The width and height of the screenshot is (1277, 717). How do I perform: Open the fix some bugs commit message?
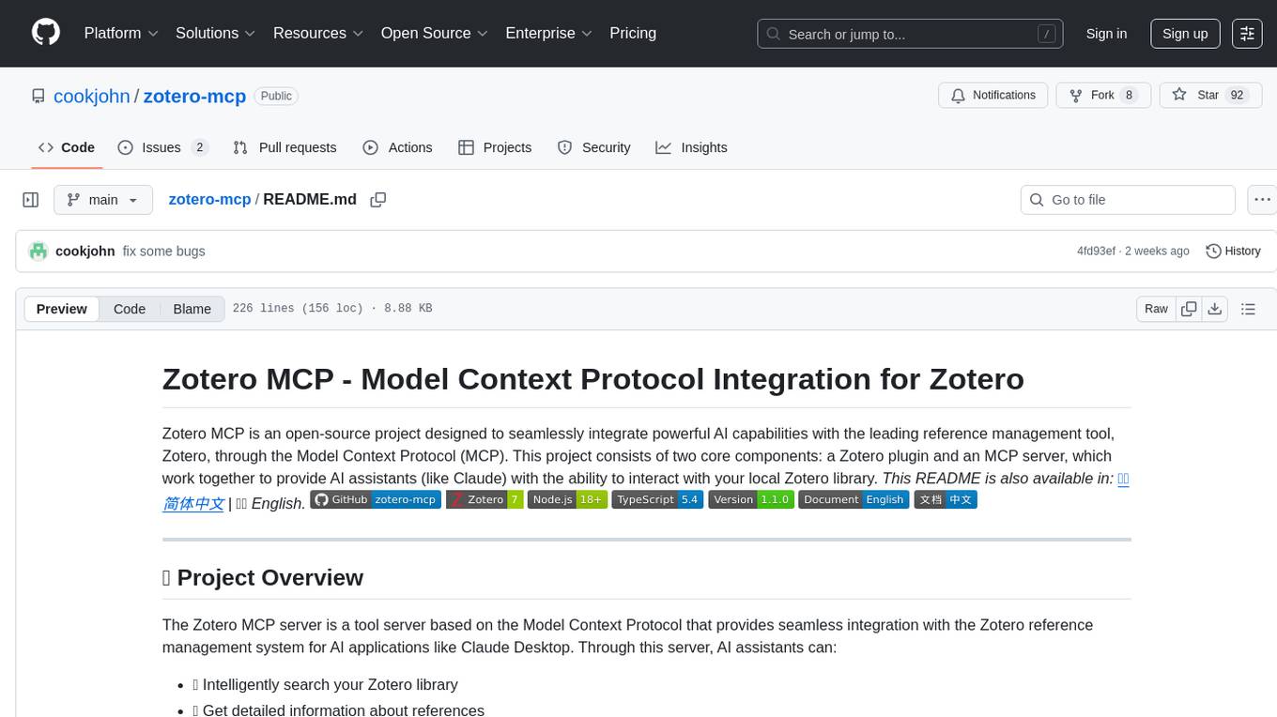[x=164, y=251]
